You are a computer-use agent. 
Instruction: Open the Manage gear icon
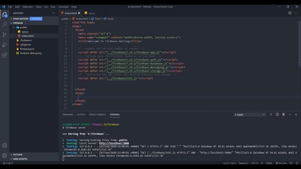tap(5, 155)
